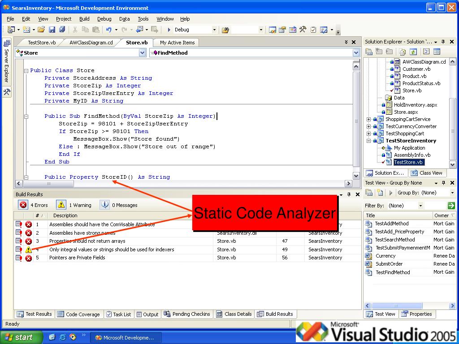Expand the TestCurrencyConverter project node
This screenshot has width=459, height=344.
click(369, 126)
